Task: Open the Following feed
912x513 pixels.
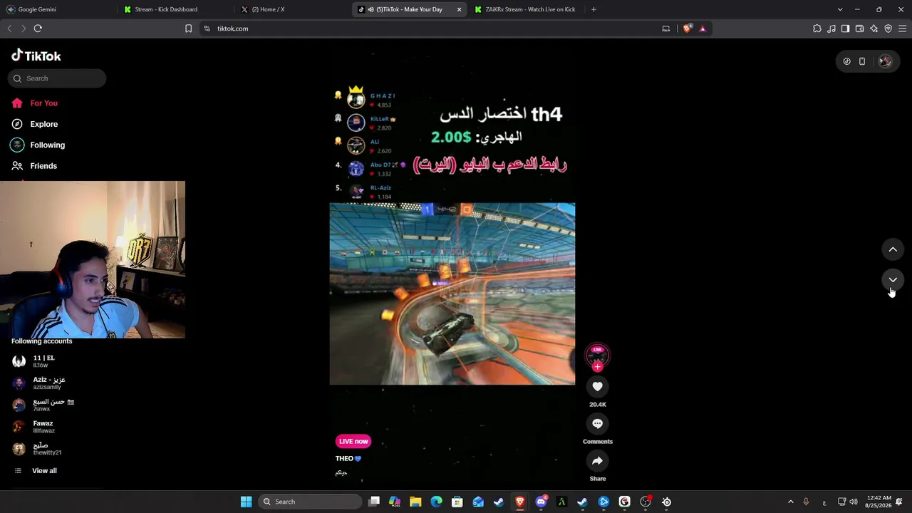Action: [47, 145]
